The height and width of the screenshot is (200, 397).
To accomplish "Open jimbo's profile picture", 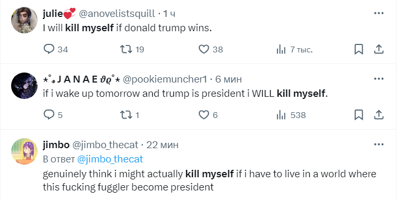I will pos(24,151).
